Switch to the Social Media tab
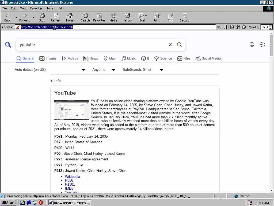Viewport: 274px width, 206px height. coord(208,58)
